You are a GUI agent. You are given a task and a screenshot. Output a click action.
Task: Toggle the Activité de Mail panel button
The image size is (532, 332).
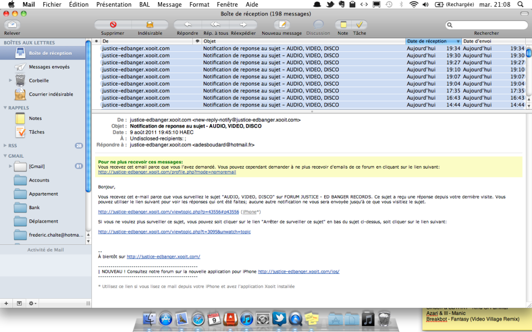click(x=19, y=303)
